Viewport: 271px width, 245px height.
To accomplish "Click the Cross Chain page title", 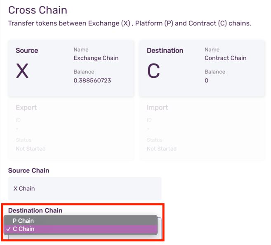I will [38, 10].
